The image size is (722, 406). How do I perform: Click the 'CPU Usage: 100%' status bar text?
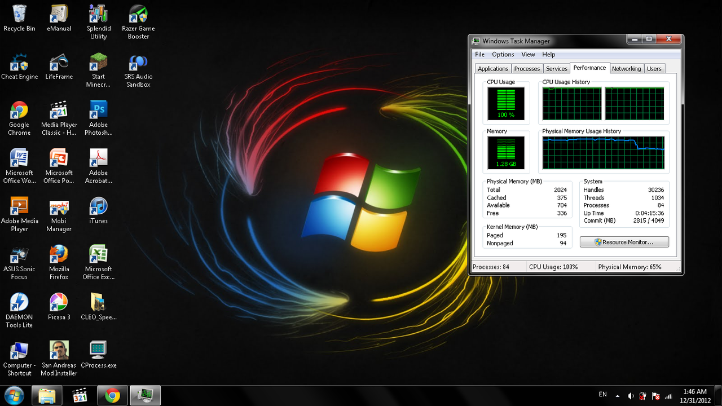click(x=553, y=267)
